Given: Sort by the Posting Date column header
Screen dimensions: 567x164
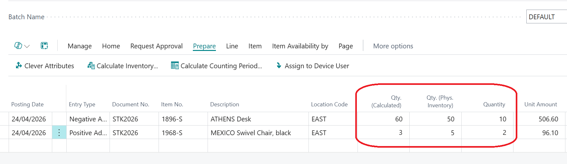Looking at the screenshot, I should click(x=27, y=104).
